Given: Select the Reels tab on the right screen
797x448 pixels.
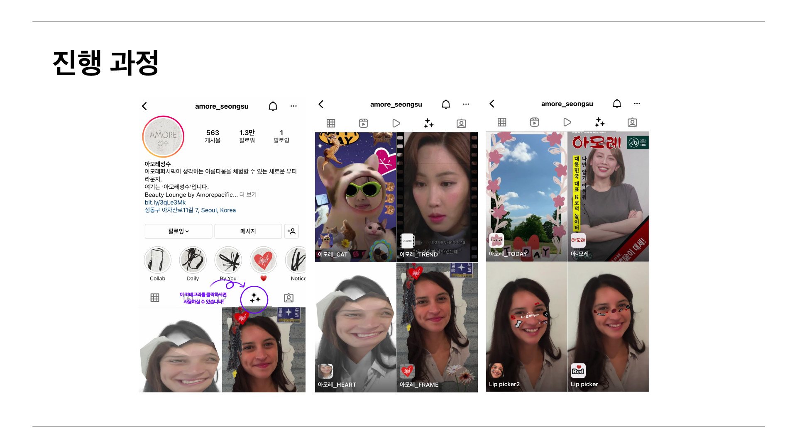Looking at the screenshot, I should click(534, 122).
